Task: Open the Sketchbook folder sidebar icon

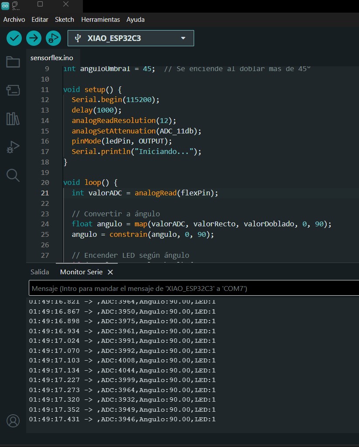Action: 13,62
